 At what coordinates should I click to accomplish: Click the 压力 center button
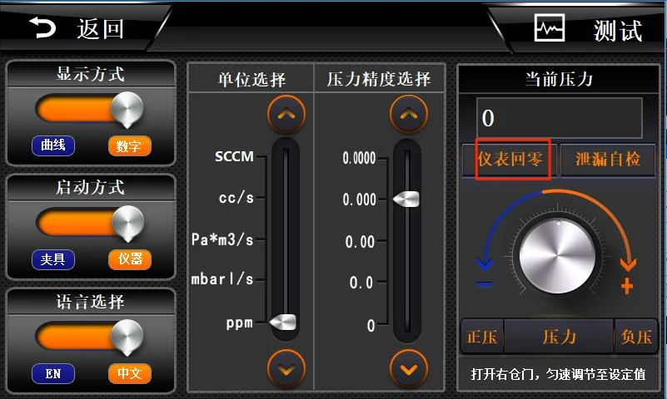tap(560, 337)
